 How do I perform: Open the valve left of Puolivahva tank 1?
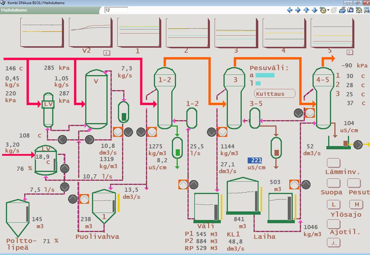coord(84,199)
